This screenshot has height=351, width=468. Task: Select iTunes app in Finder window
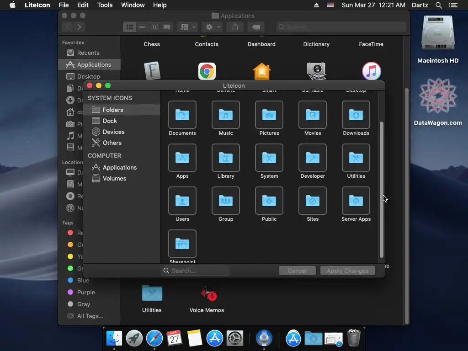371,71
